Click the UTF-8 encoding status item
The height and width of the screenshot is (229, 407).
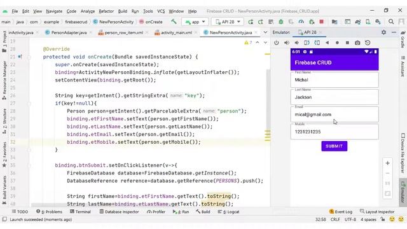point(350,219)
